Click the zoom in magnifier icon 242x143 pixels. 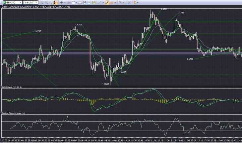point(42,2)
